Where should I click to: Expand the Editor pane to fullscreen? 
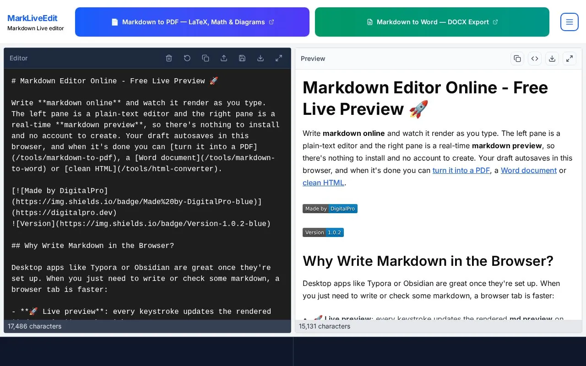pyautogui.click(x=279, y=58)
